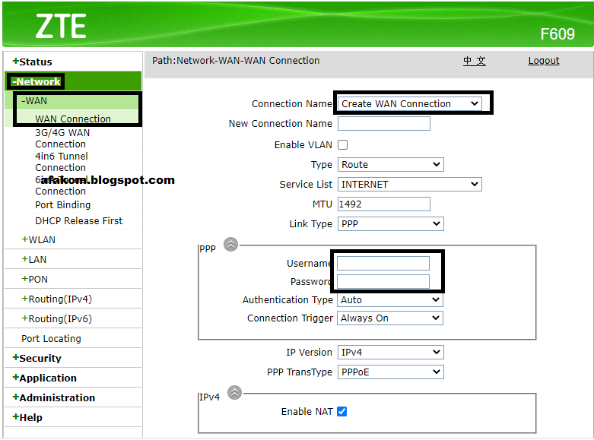
Task: Click the Logout link
Action: pyautogui.click(x=544, y=61)
